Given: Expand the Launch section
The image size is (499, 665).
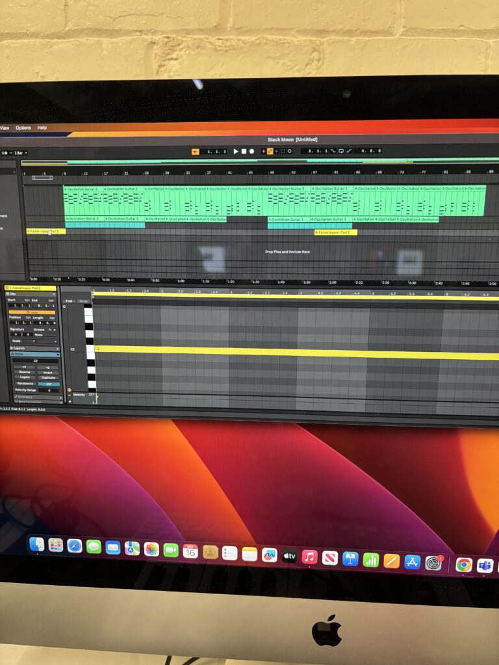Looking at the screenshot, I should pyautogui.click(x=35, y=348).
